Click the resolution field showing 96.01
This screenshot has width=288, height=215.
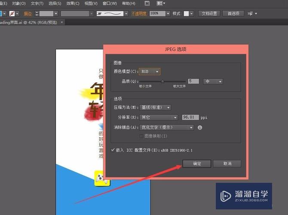click(190, 117)
